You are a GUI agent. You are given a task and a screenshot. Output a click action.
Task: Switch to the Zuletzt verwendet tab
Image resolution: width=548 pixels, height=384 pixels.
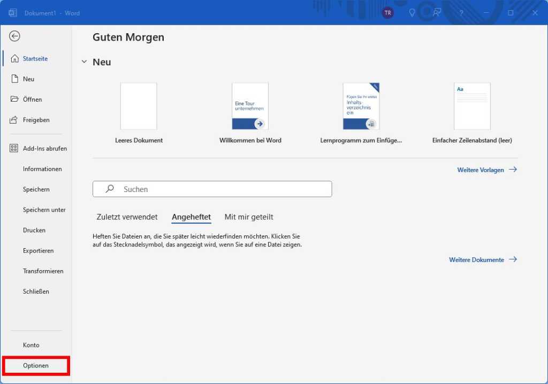[127, 217]
